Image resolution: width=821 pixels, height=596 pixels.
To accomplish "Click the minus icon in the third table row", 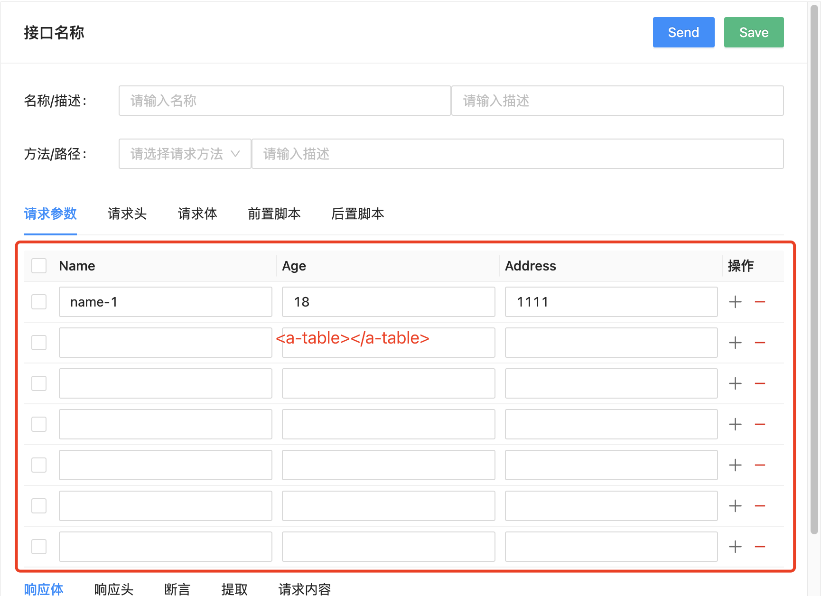I will 760,383.
